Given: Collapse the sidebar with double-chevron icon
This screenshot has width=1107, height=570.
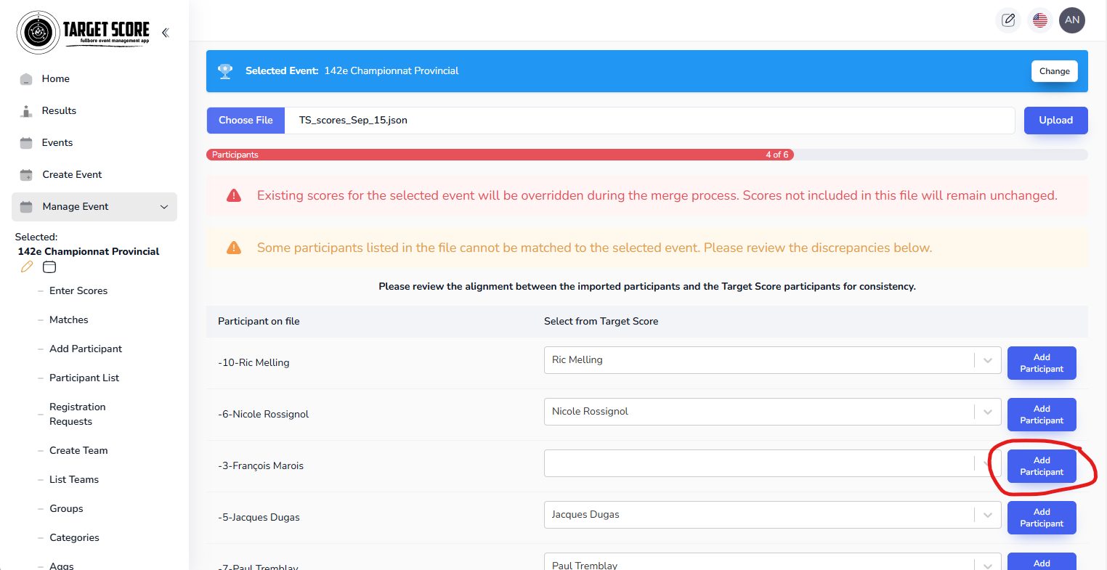Looking at the screenshot, I should click(165, 33).
